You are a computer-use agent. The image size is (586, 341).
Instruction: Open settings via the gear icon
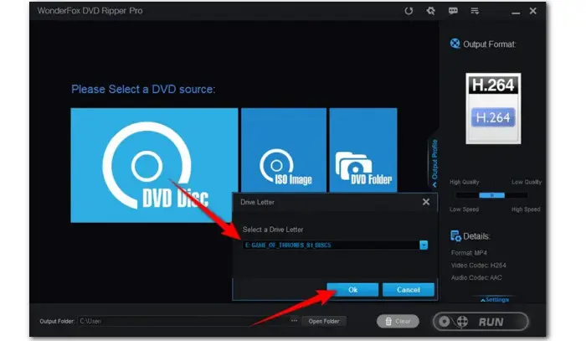(x=430, y=11)
